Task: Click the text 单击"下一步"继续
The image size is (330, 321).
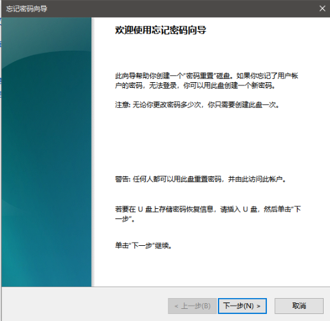Action: coord(143,246)
